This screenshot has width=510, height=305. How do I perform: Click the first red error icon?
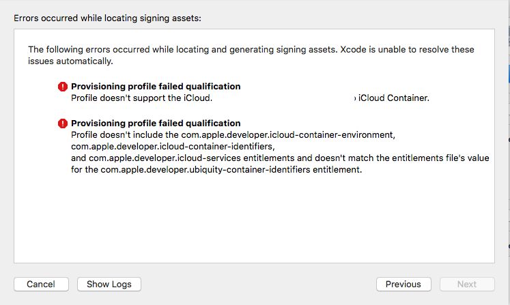click(x=63, y=87)
